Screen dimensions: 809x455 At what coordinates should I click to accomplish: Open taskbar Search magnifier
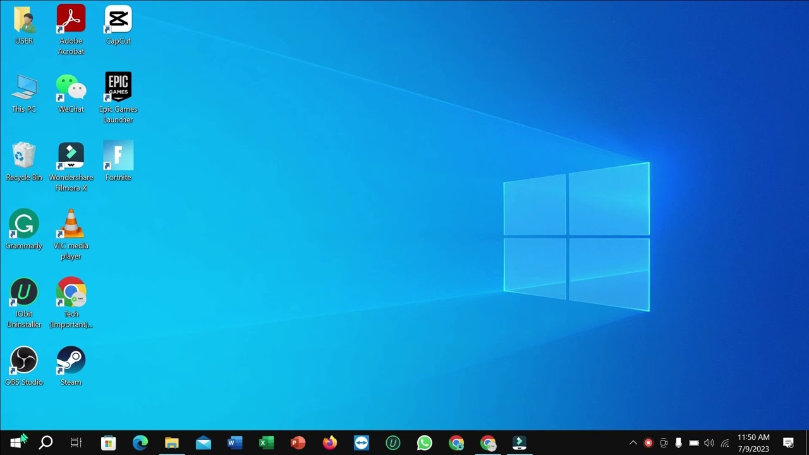click(x=46, y=443)
